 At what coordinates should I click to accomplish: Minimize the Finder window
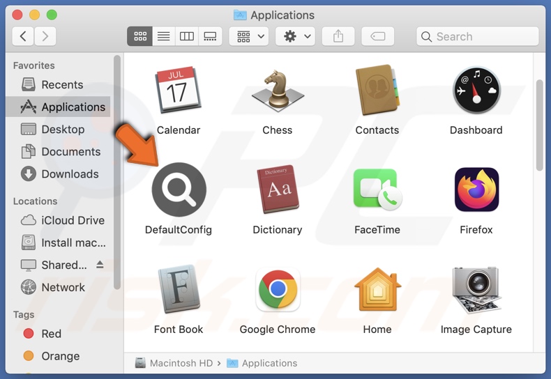coord(34,15)
